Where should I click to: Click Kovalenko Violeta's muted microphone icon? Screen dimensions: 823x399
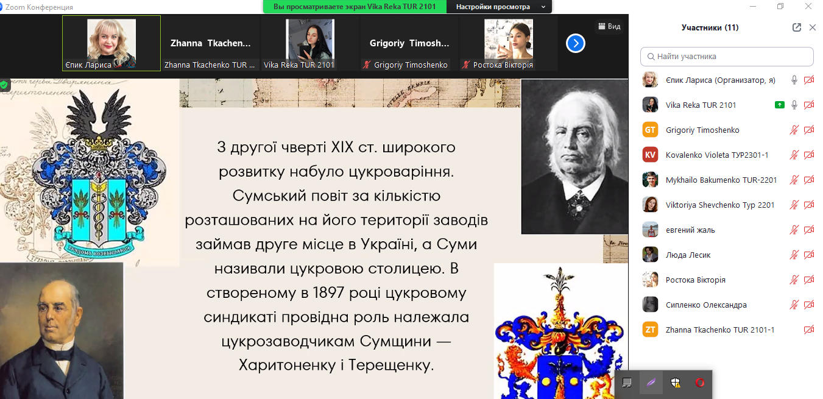(794, 155)
